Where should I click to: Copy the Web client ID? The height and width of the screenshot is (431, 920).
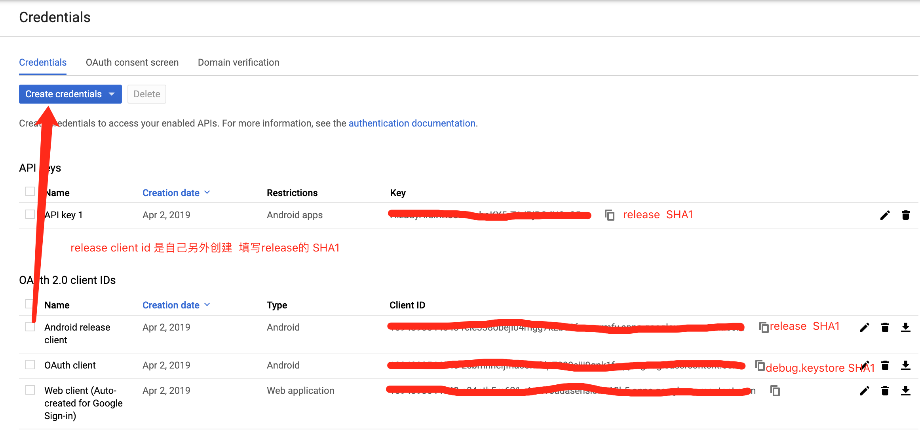[775, 390]
